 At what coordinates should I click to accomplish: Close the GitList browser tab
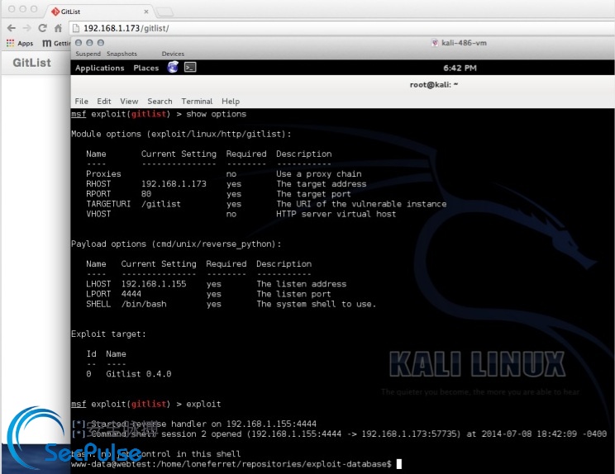point(146,12)
